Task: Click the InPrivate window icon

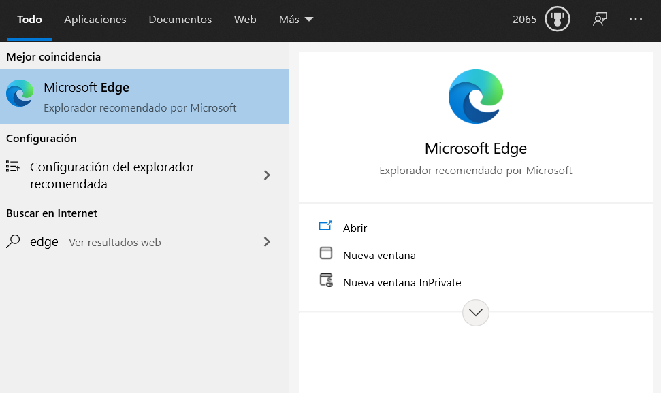Action: (326, 280)
